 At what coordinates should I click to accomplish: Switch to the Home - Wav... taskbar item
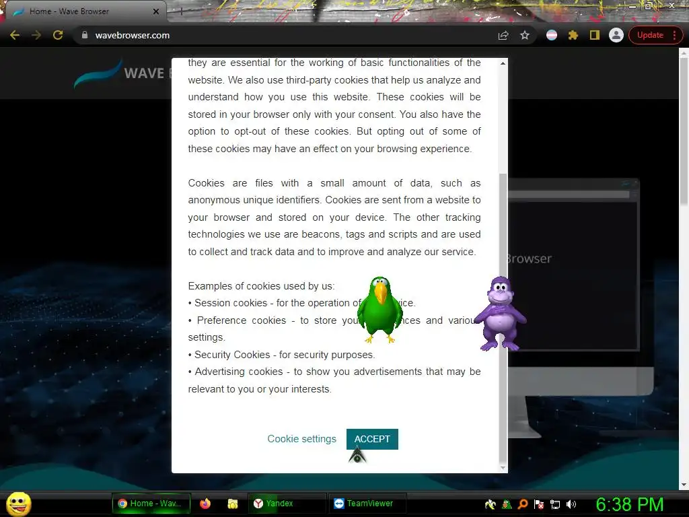[x=151, y=504]
